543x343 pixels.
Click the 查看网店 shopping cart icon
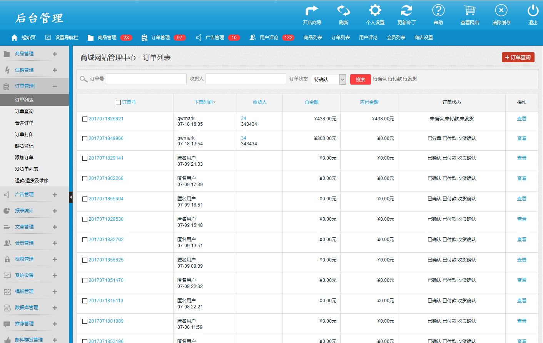[x=469, y=10]
